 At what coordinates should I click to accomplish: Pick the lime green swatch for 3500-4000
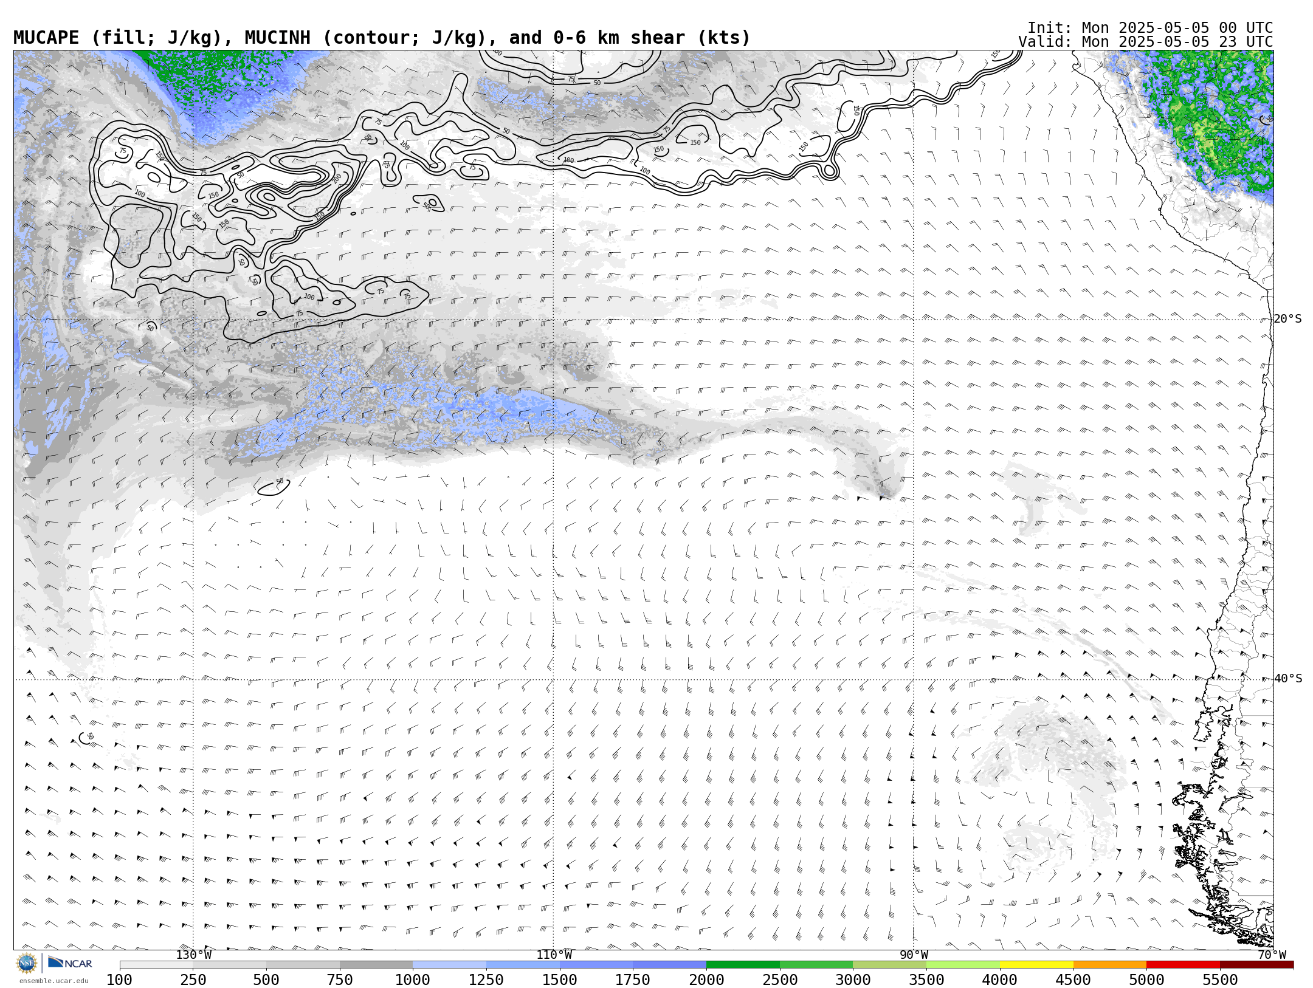click(963, 965)
